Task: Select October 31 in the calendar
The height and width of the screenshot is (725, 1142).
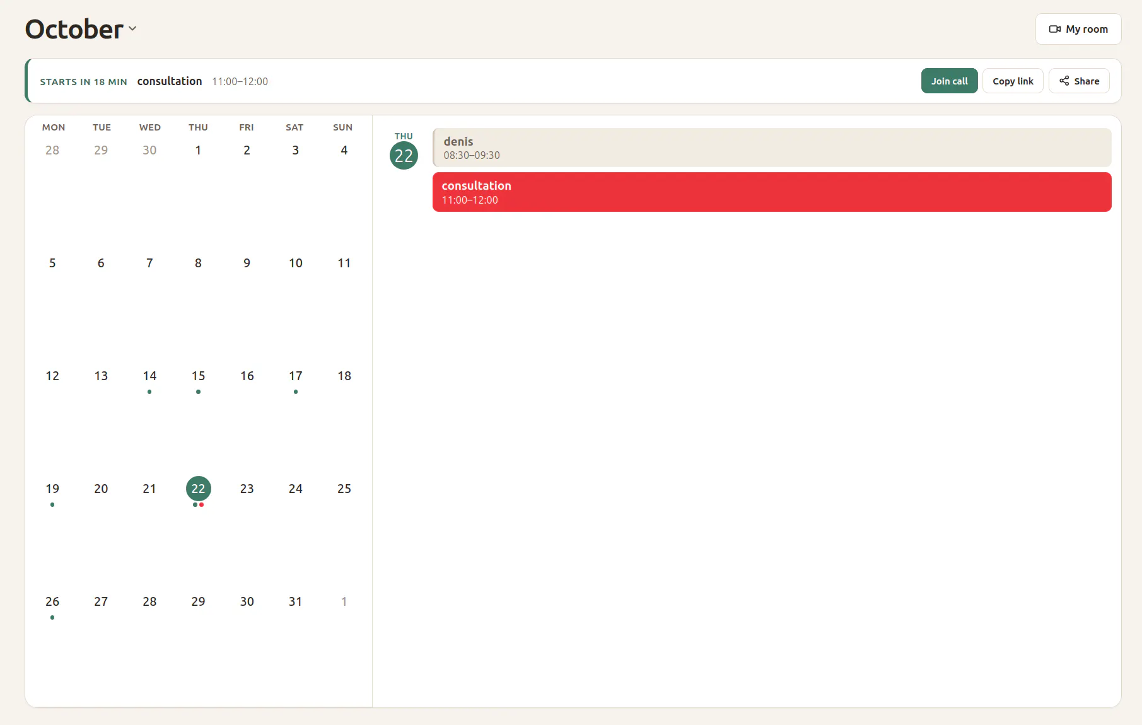Action: tap(295, 601)
